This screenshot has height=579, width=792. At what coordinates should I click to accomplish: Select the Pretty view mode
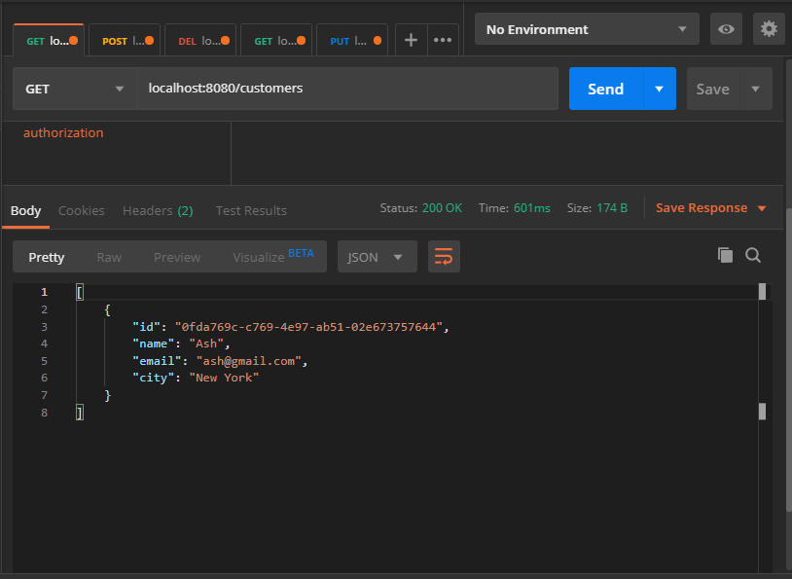pos(47,257)
